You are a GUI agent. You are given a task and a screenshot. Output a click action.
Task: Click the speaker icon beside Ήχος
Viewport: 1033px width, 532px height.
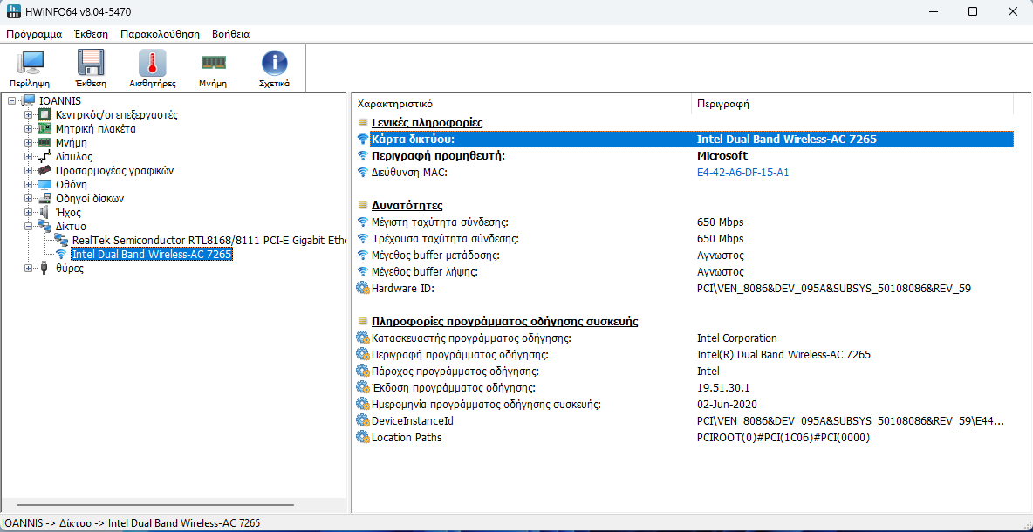(44, 213)
